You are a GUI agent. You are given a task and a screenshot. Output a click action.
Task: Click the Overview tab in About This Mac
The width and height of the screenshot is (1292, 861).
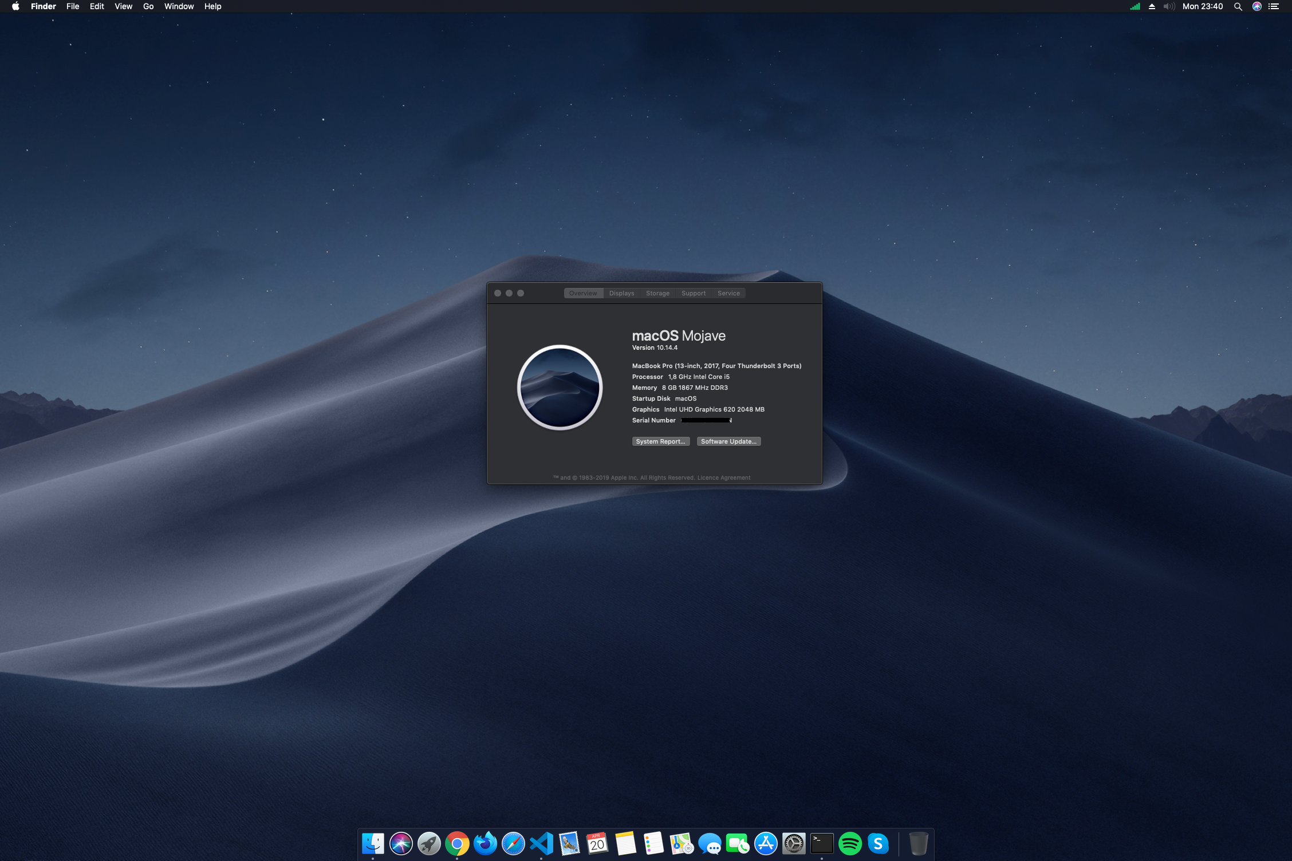[582, 293]
